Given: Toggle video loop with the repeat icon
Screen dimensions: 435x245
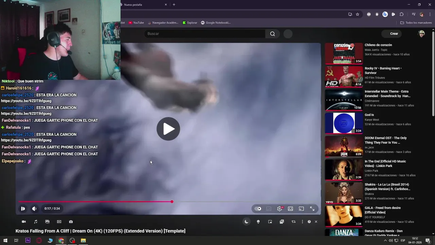Looking at the screenshot, I should click(x=293, y=222).
